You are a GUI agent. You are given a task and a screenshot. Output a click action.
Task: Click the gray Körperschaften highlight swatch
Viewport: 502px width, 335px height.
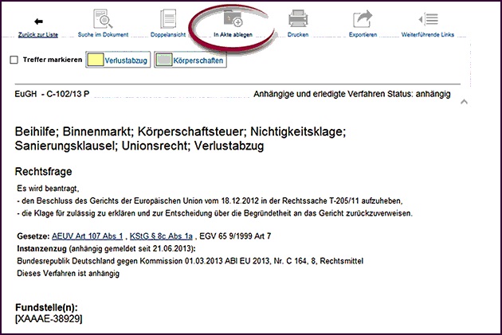pyautogui.click(x=163, y=60)
